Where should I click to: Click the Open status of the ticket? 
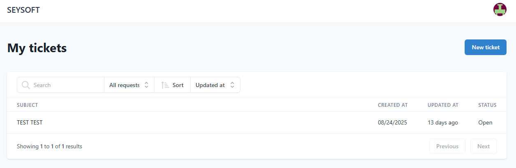coord(485,122)
